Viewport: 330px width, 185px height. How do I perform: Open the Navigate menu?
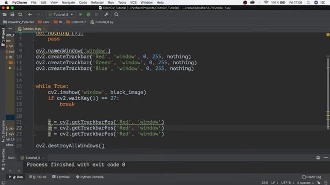(68, 3)
